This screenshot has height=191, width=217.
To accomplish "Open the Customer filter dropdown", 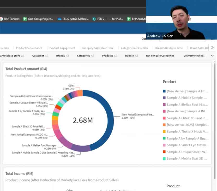I will tap(40, 56).
